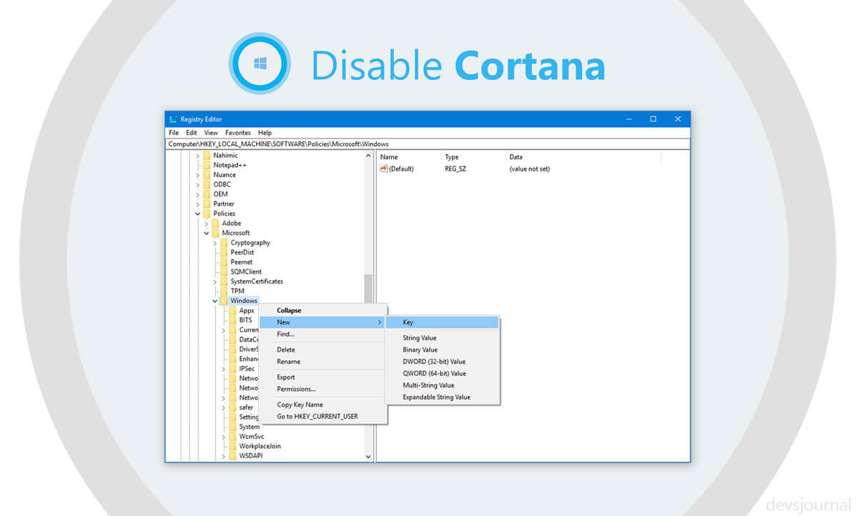This screenshot has width=858, height=516.
Task: Click the Notepad++ key folder icon
Action: (207, 165)
